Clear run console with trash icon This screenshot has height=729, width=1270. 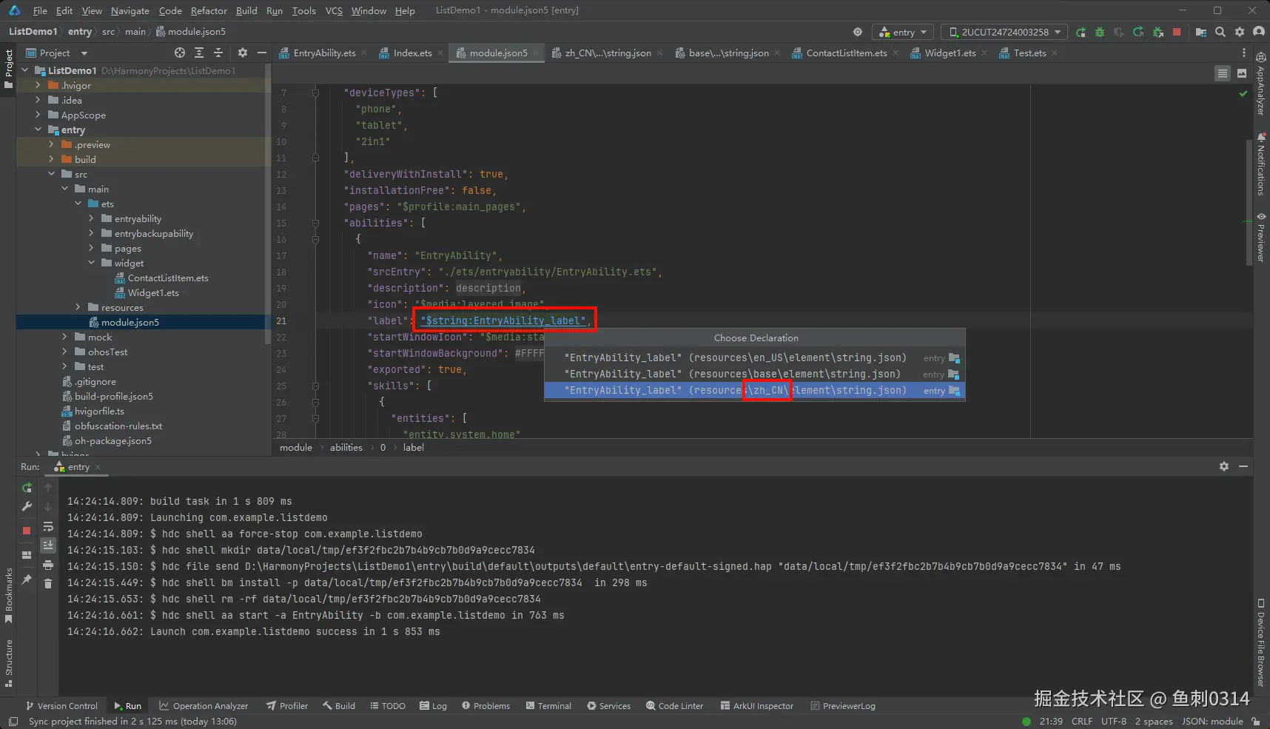point(48,584)
